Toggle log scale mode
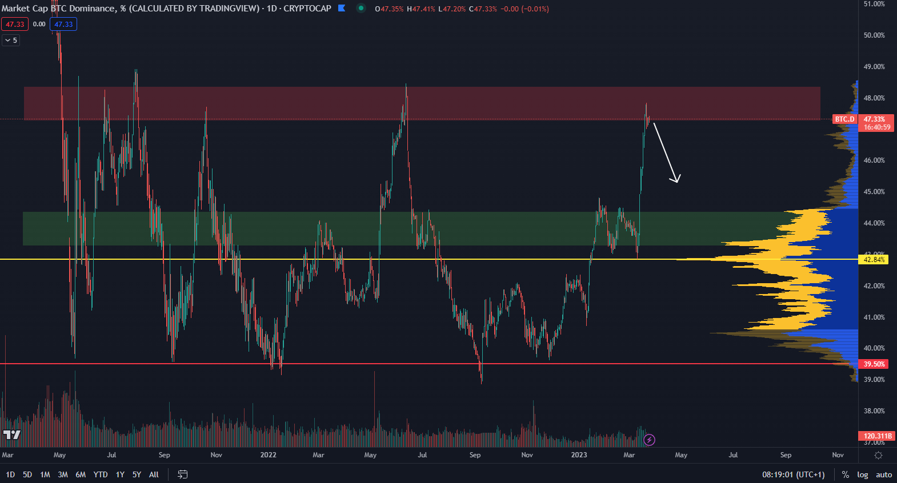Viewport: 897px width, 483px height. pos(862,474)
